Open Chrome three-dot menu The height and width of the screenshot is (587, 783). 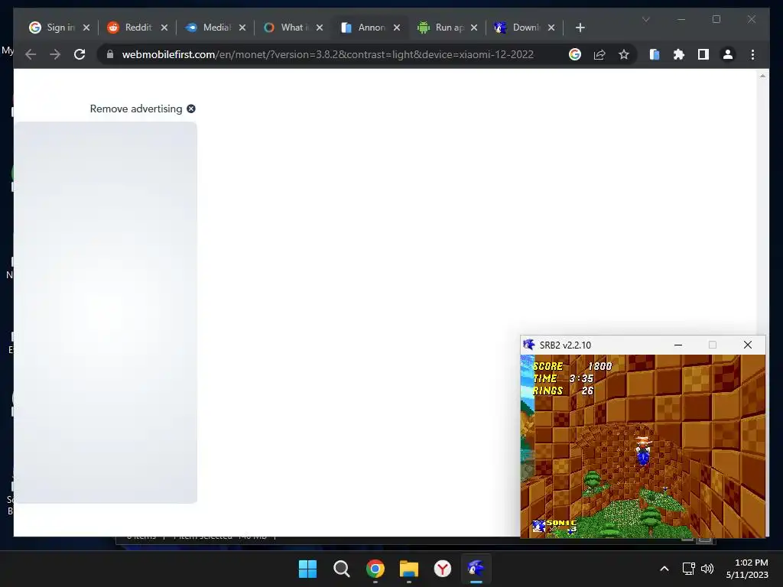752,54
